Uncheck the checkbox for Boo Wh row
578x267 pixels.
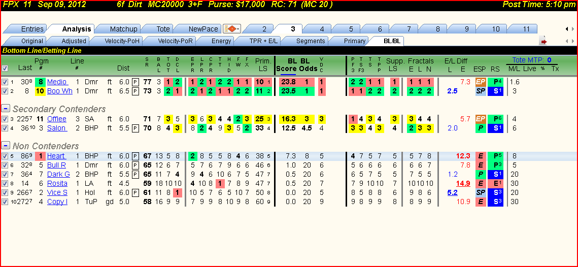click(x=5, y=91)
